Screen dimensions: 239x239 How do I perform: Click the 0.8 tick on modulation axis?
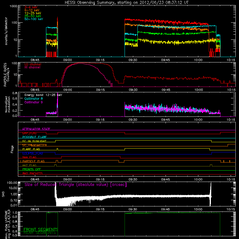coord(15,93)
